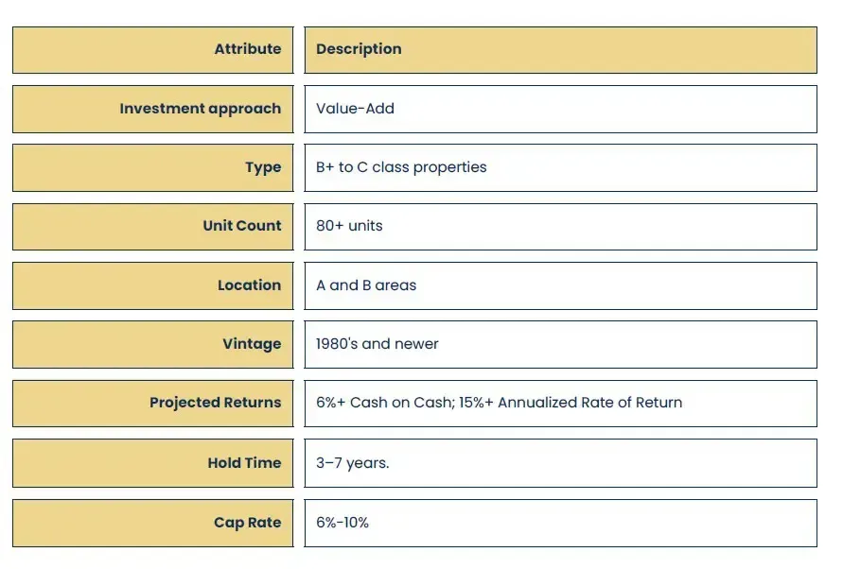The width and height of the screenshot is (843, 569).
Task: Select the Type label cell
Action: pos(153,167)
